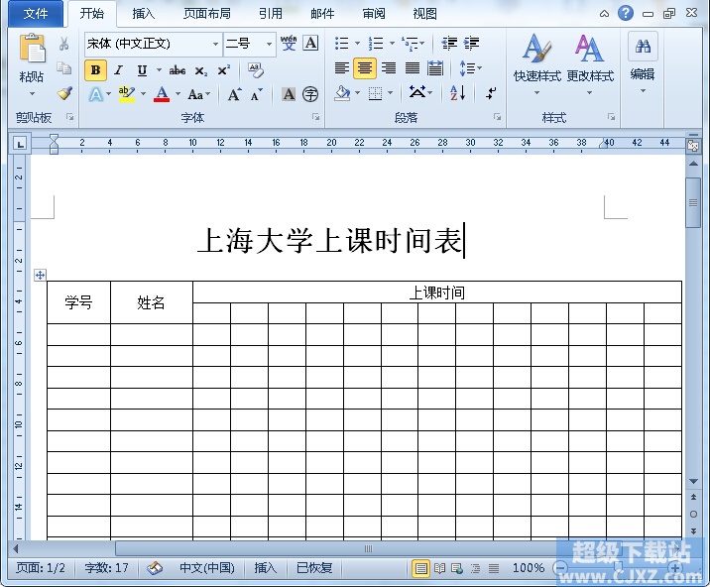Click the table move handle
710x587 pixels.
click(x=40, y=275)
